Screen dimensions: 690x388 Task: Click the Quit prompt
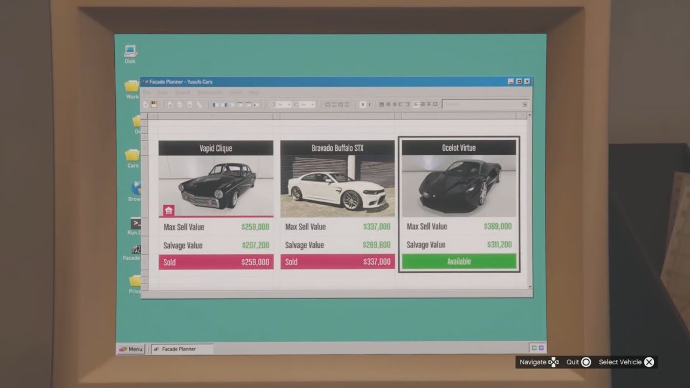pyautogui.click(x=578, y=362)
